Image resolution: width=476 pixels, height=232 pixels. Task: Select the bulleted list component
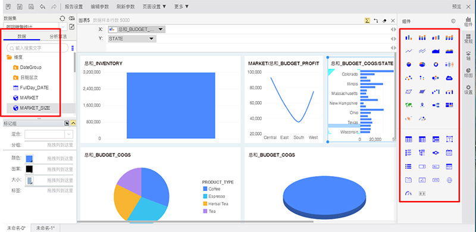pos(409,166)
